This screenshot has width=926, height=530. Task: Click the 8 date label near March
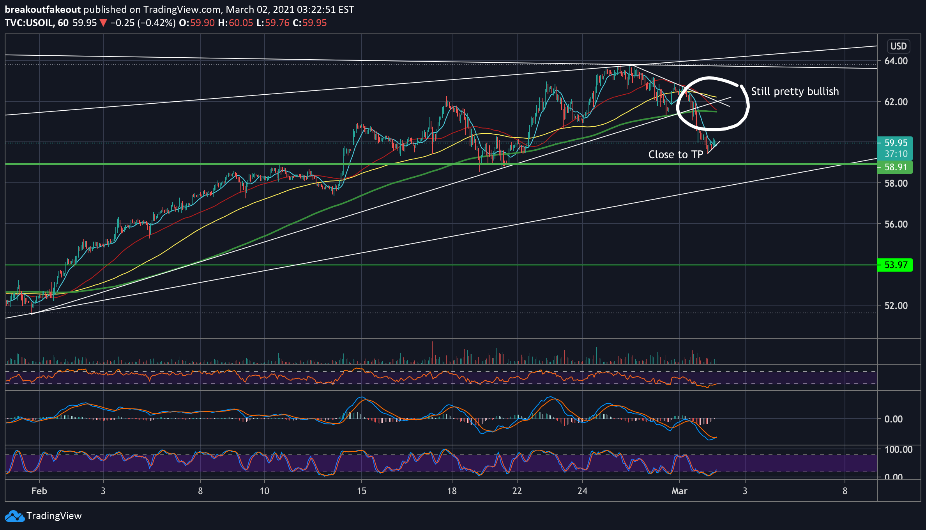[845, 491]
